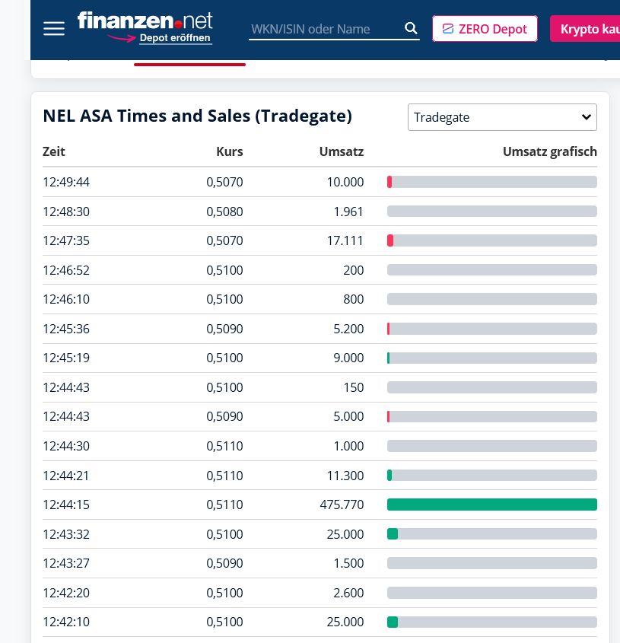Click the Depot eröffnen link

coord(175,38)
